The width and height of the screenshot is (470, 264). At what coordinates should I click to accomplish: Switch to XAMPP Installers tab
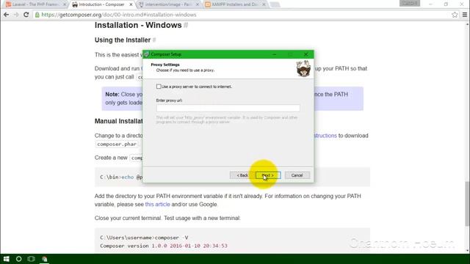point(234,4)
